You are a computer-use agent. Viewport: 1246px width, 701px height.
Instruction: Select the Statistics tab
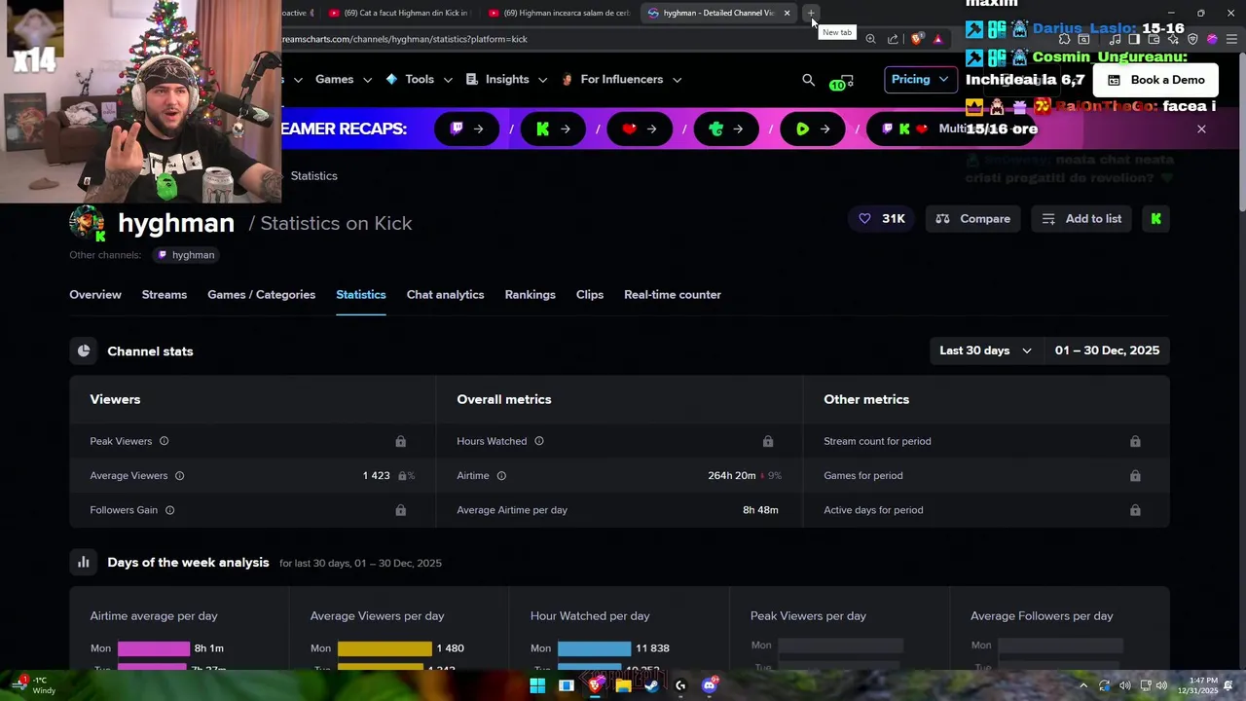tap(361, 295)
